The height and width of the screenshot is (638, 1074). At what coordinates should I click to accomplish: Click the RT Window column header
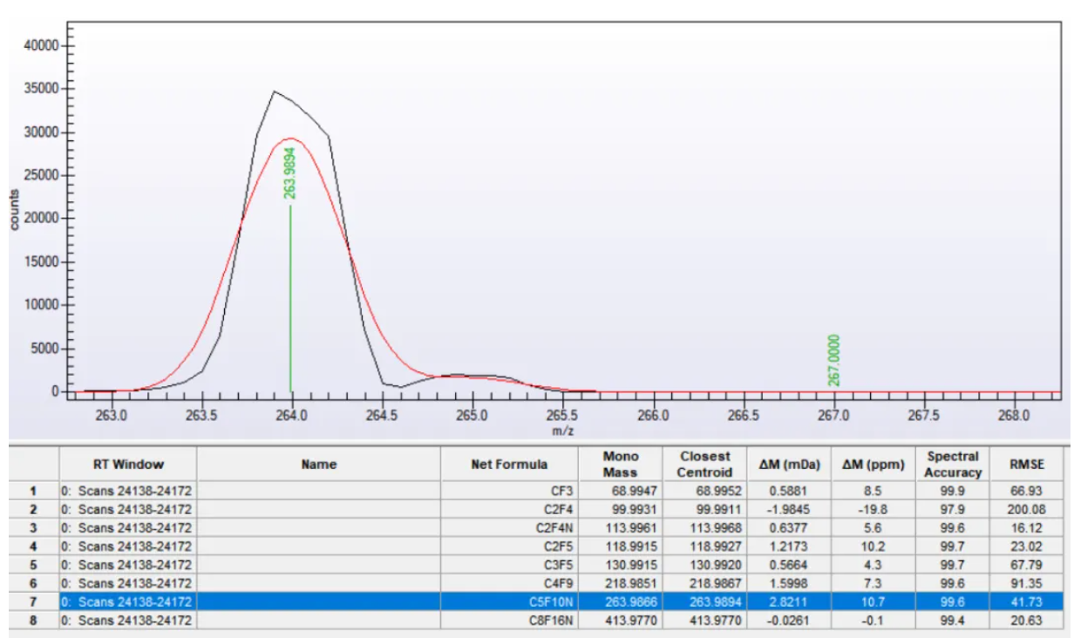pyautogui.click(x=127, y=465)
